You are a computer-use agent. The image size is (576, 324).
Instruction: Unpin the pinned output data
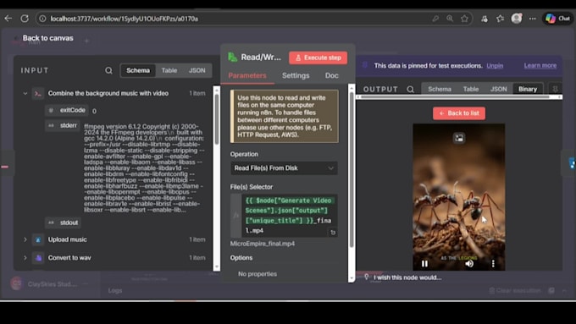pyautogui.click(x=495, y=66)
